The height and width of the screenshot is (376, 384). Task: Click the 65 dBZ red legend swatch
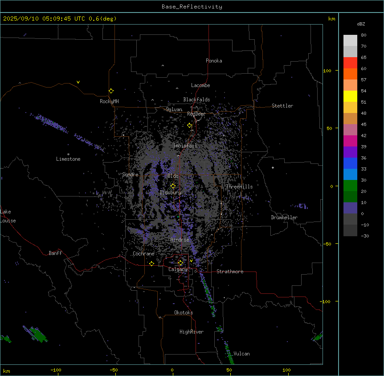pos(350,63)
